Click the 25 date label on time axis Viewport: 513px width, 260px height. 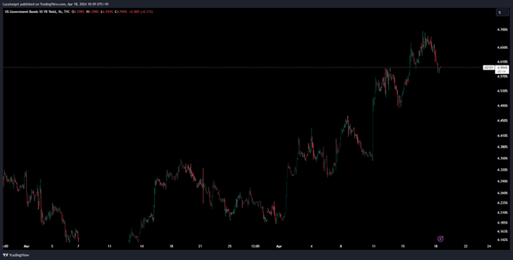pyautogui.click(x=230, y=246)
